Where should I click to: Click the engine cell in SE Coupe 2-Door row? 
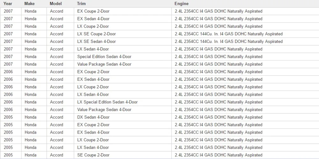(x=245, y=155)
